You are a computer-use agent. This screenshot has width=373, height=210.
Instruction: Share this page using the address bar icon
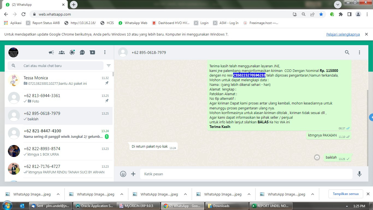pos(312,14)
